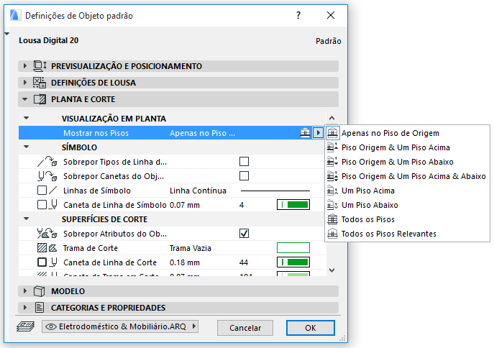Expand Definições de Lousa panel
The width and height of the screenshot is (494, 348).
point(25,83)
